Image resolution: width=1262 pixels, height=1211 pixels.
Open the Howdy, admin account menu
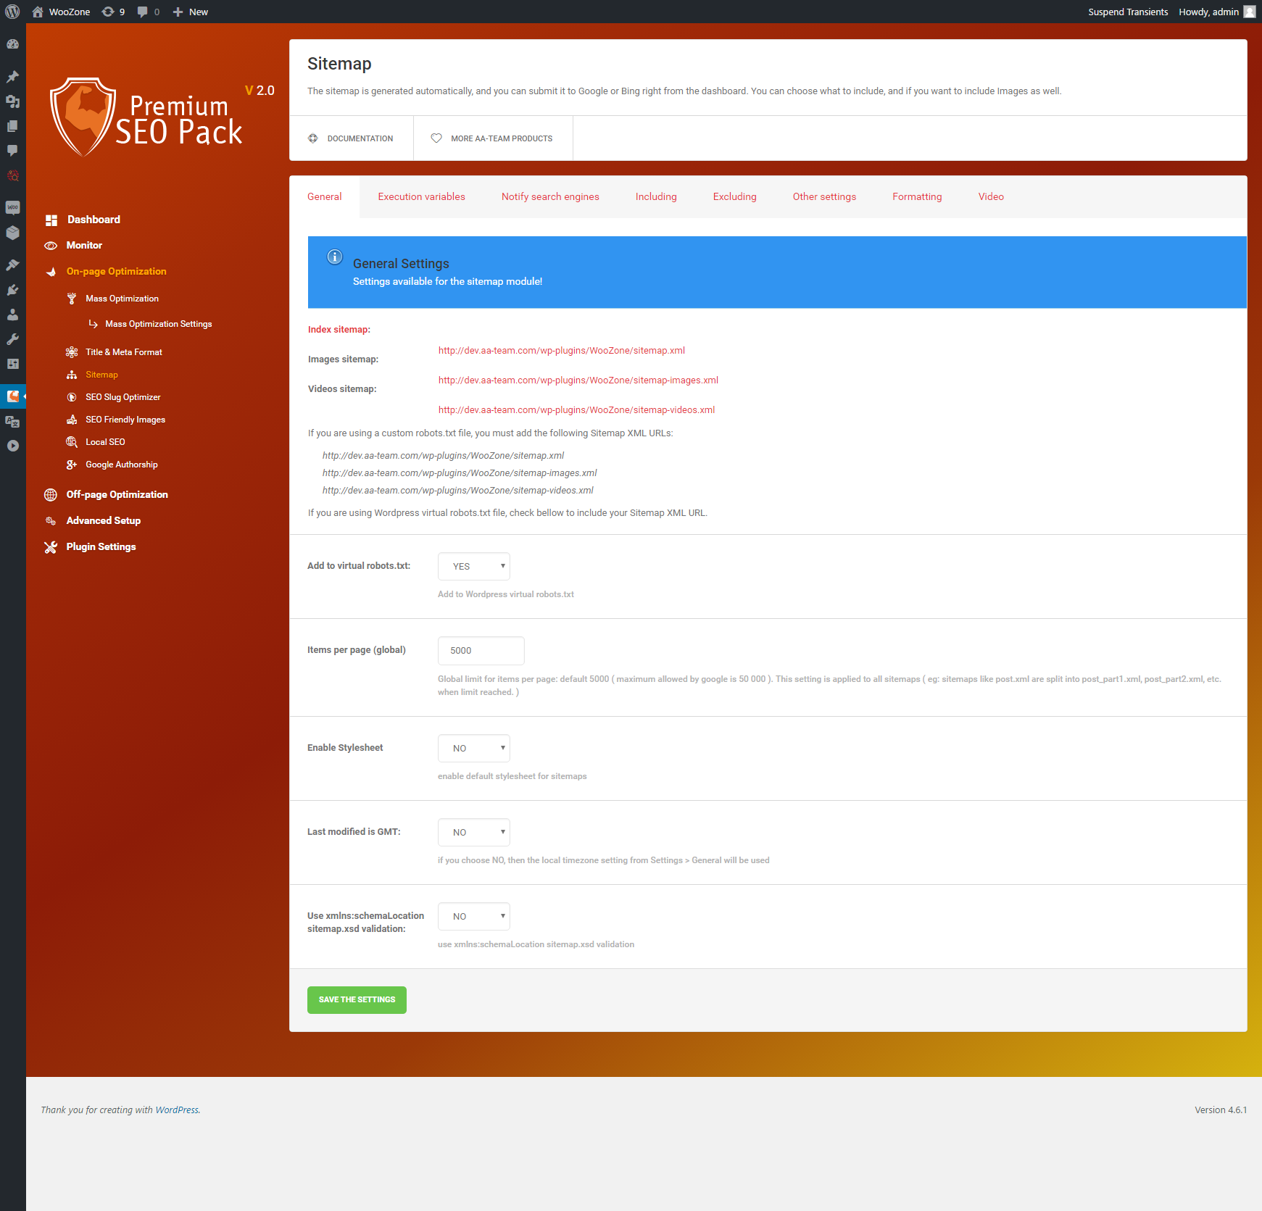tap(1216, 12)
